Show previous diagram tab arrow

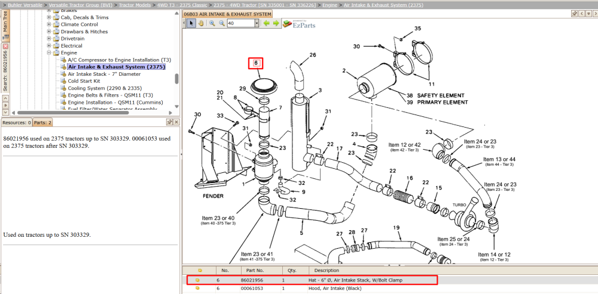click(581, 14)
